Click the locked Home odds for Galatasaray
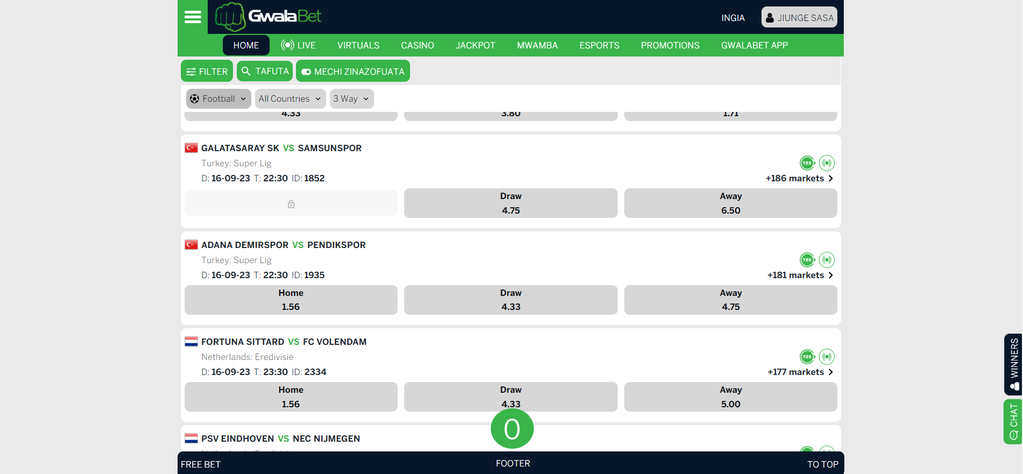1023x474 pixels. tap(291, 203)
